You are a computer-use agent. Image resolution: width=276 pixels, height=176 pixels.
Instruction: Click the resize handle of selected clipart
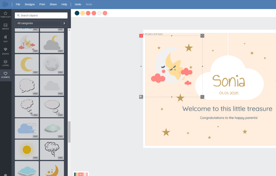(202, 97)
